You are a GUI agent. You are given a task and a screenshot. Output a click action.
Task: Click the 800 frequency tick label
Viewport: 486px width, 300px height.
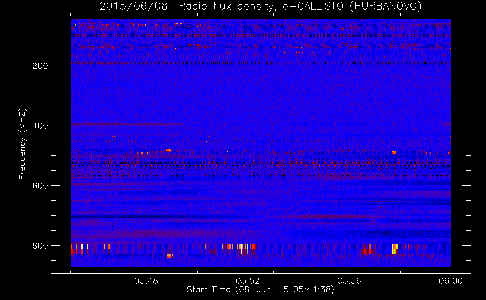40,246
